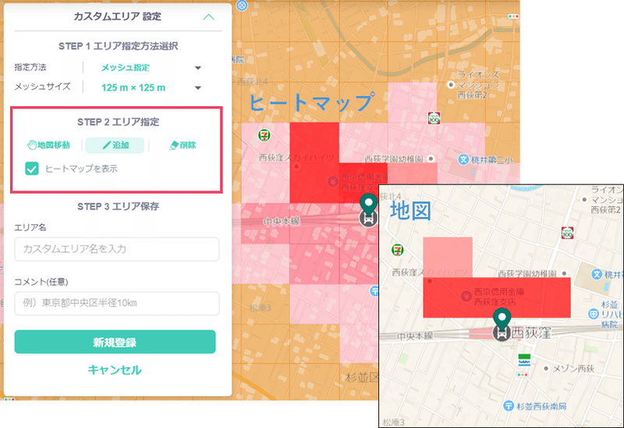Click the 新規登録 button
Screen dimensions: 624x428
(115, 342)
